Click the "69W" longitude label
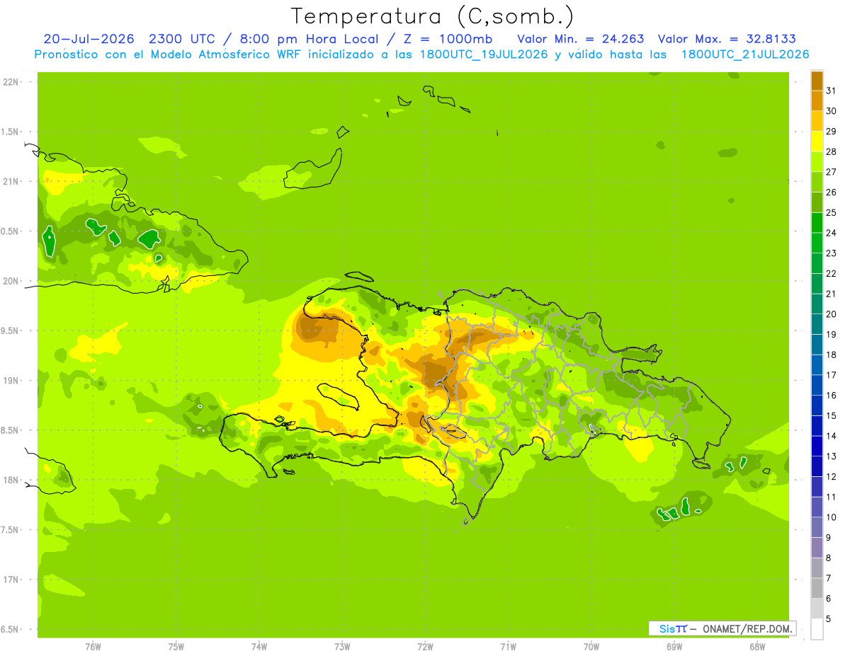The width and height of the screenshot is (850, 656). [674, 647]
